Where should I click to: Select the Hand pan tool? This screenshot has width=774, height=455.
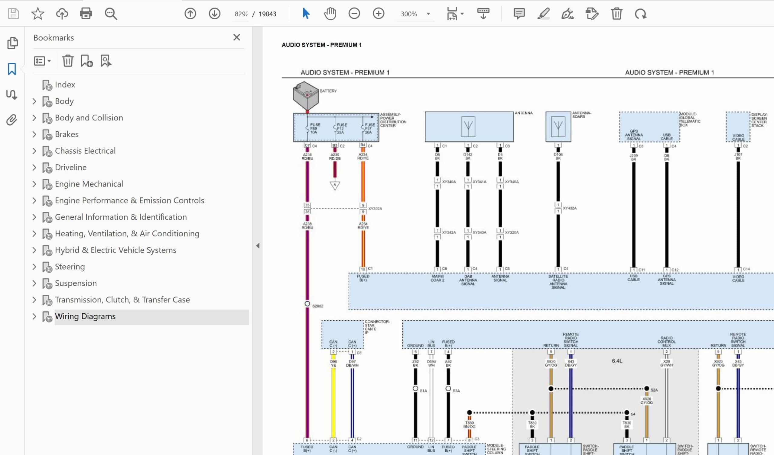[x=330, y=14]
